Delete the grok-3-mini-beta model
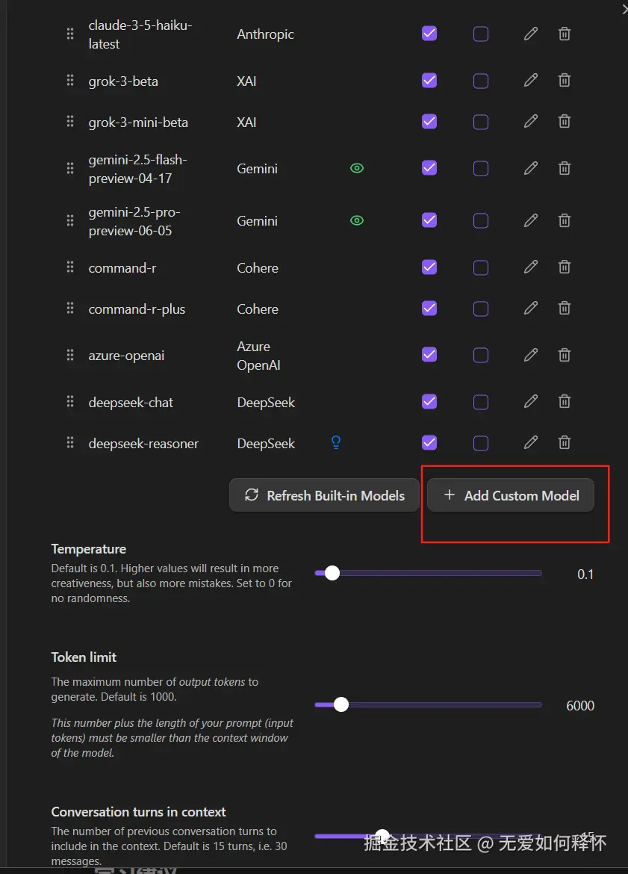628x874 pixels. point(565,121)
